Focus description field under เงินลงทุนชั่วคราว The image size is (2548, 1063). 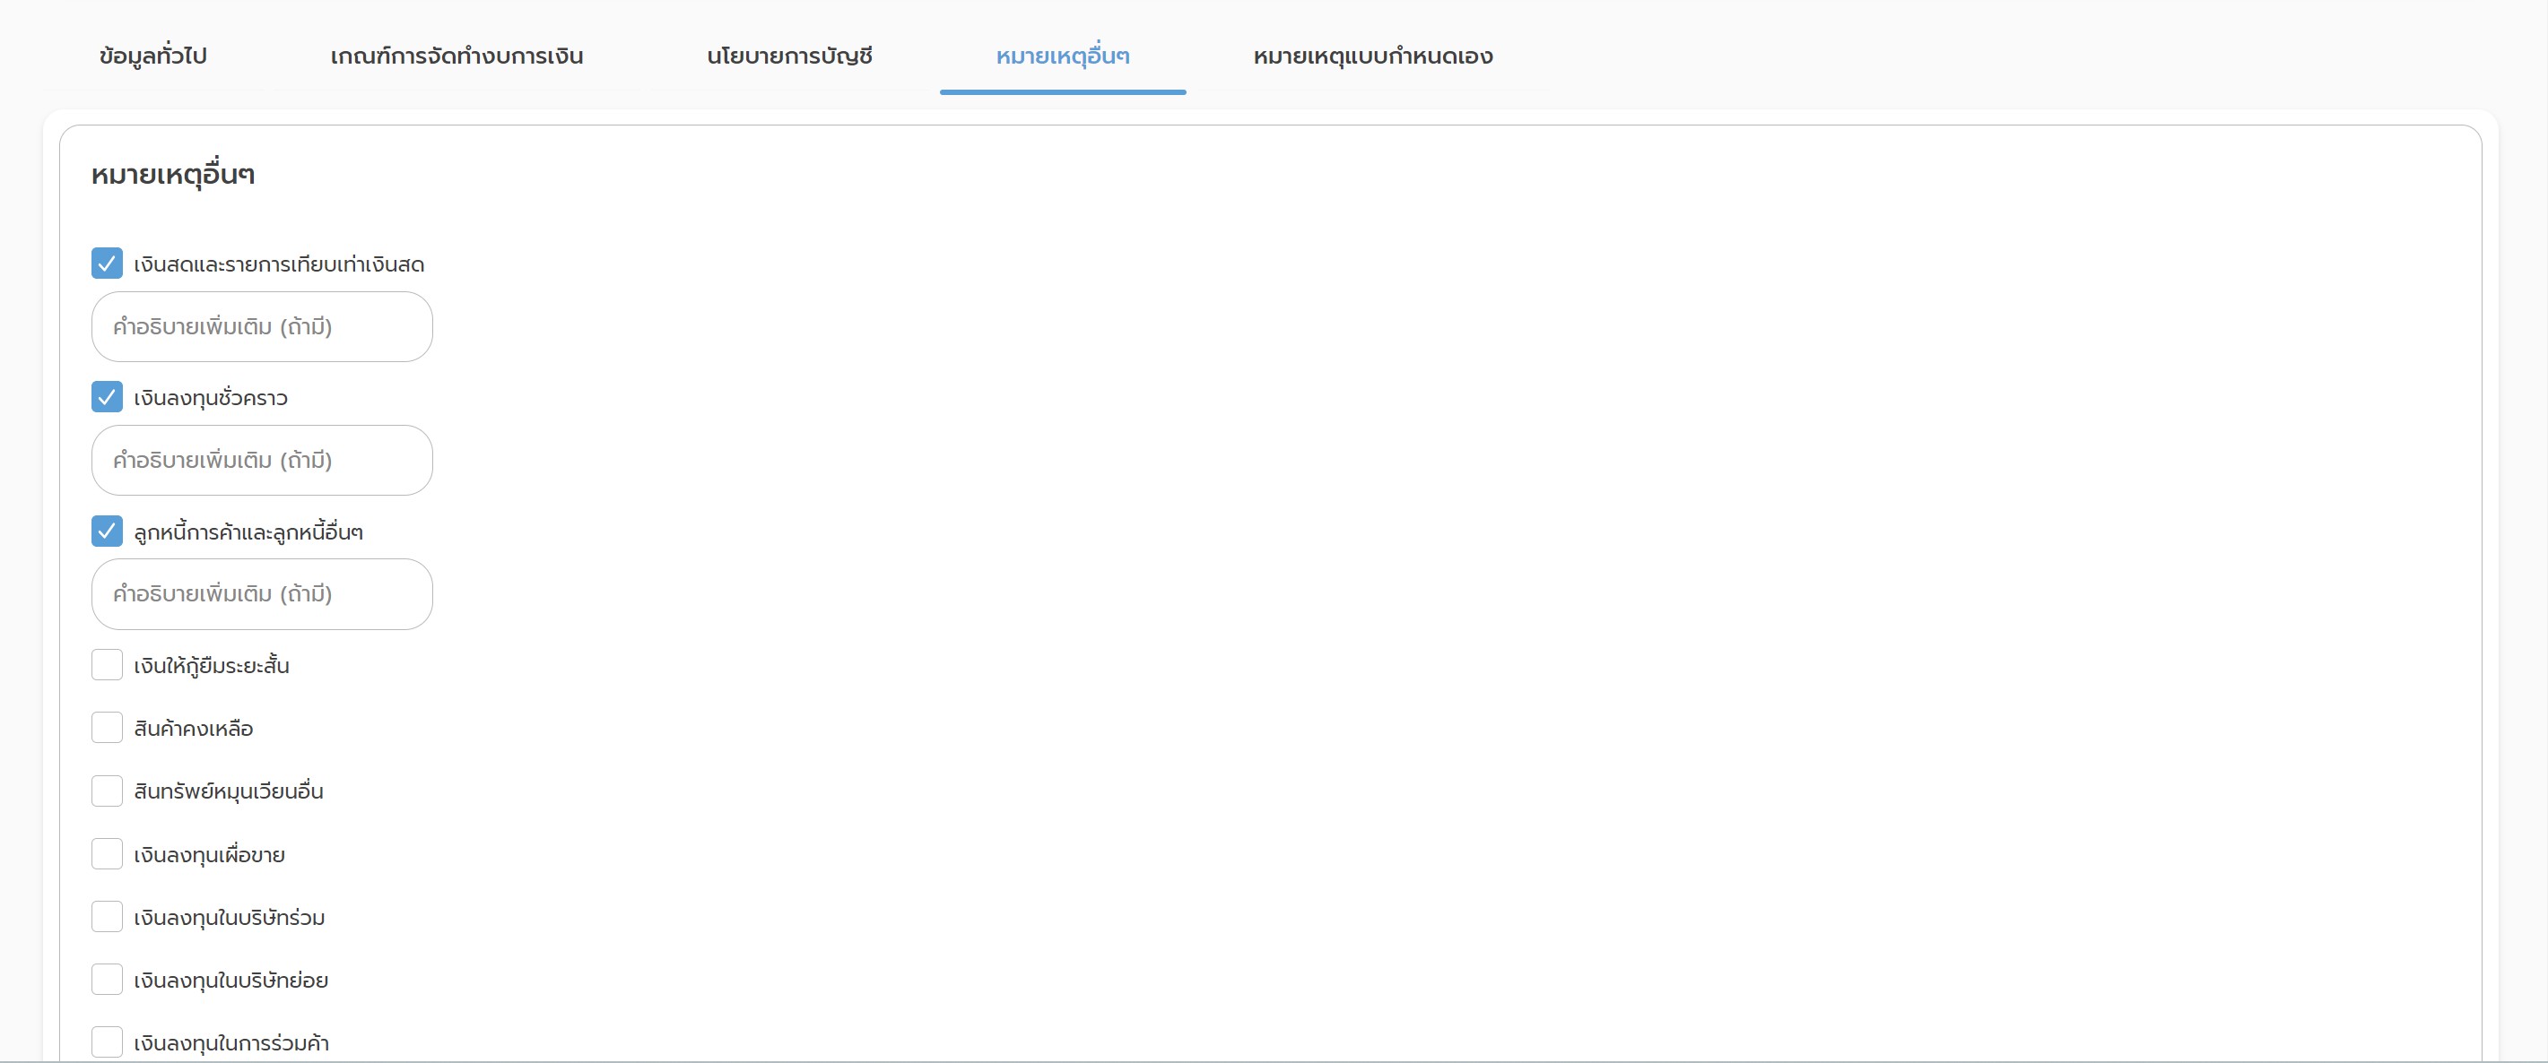262,460
